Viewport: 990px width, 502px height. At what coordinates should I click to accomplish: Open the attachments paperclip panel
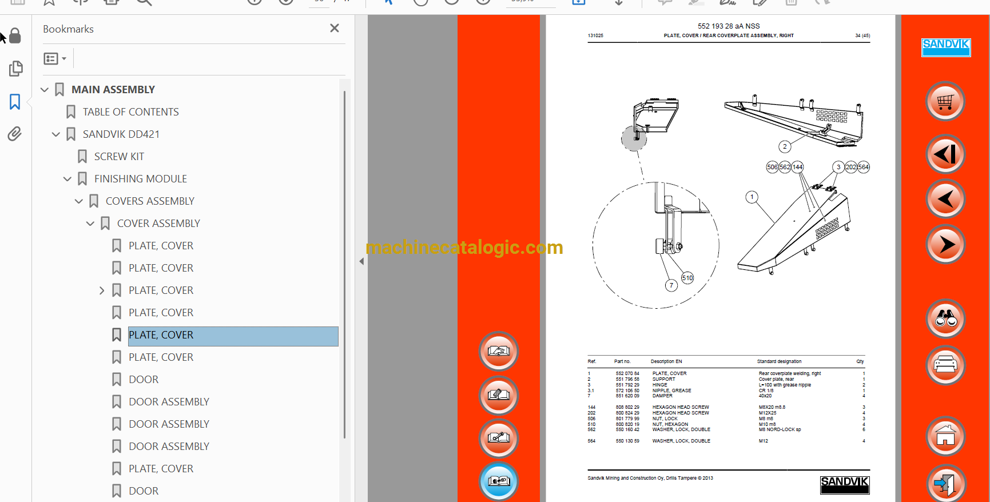coord(15,134)
